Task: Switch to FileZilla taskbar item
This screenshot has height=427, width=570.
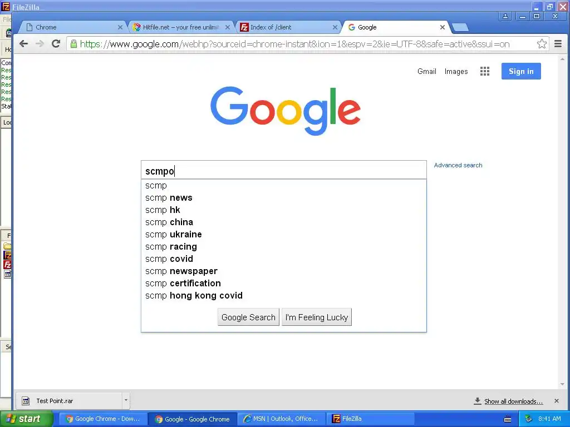Action: [371, 419]
